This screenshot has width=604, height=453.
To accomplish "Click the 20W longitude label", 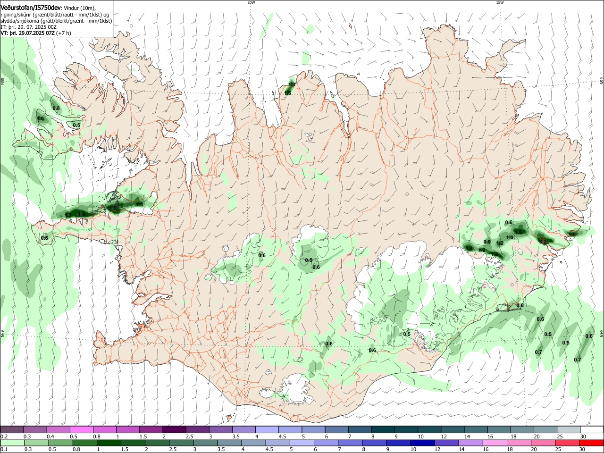I will 251,2.
